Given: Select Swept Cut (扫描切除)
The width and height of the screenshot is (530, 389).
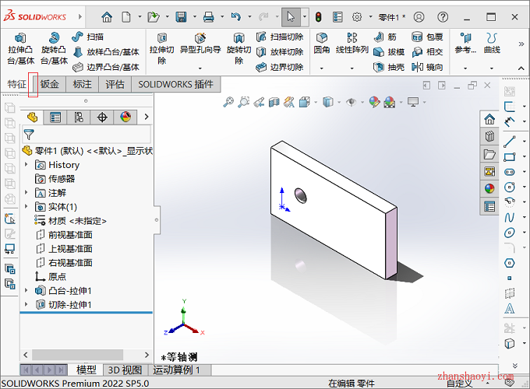Looking at the screenshot, I should pyautogui.click(x=280, y=37).
